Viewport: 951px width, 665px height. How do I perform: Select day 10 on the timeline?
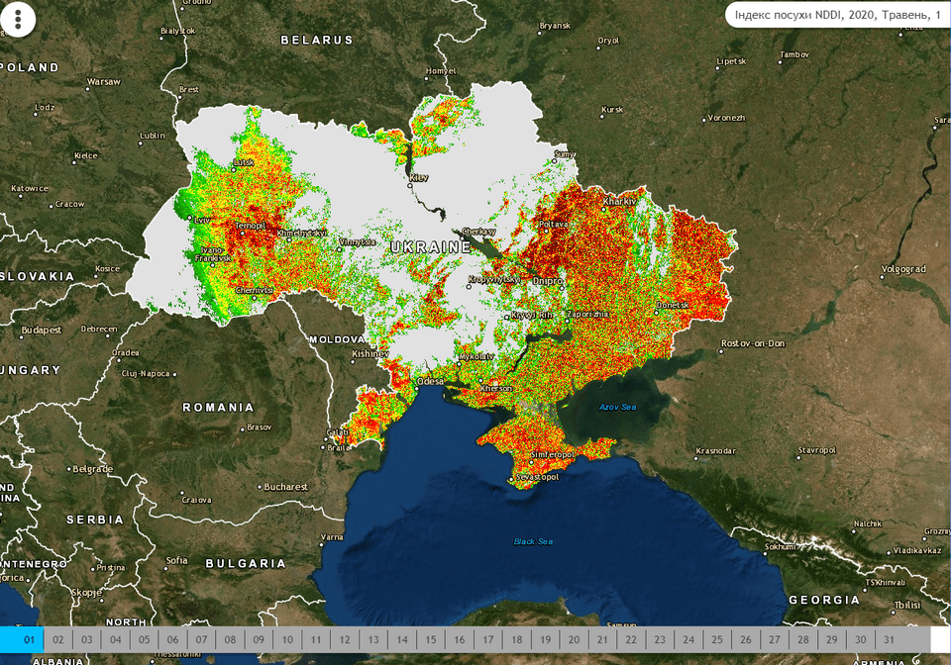click(x=287, y=639)
